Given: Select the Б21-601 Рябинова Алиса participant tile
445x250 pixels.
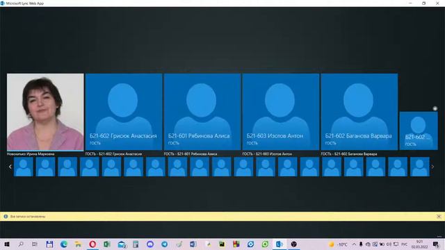Looking at the screenshot, I should pos(202,112).
